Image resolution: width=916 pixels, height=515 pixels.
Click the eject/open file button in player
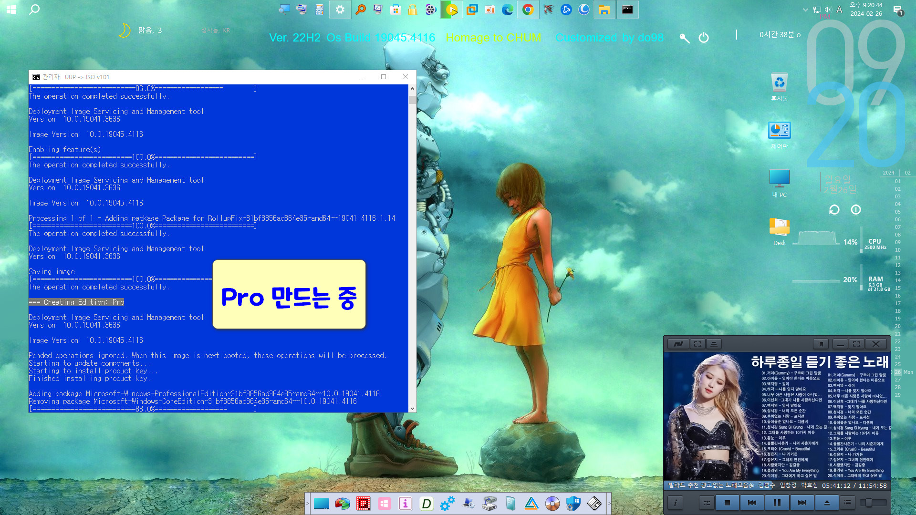coord(827,503)
